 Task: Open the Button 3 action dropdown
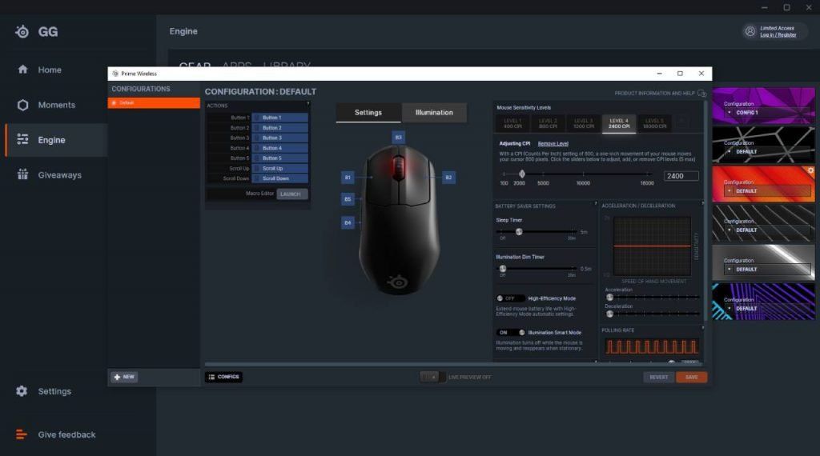click(279, 138)
